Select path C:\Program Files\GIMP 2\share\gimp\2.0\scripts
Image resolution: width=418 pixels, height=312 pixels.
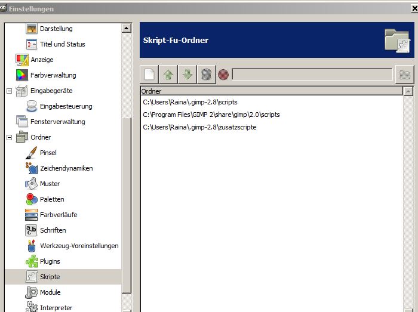pyautogui.click(x=211, y=115)
